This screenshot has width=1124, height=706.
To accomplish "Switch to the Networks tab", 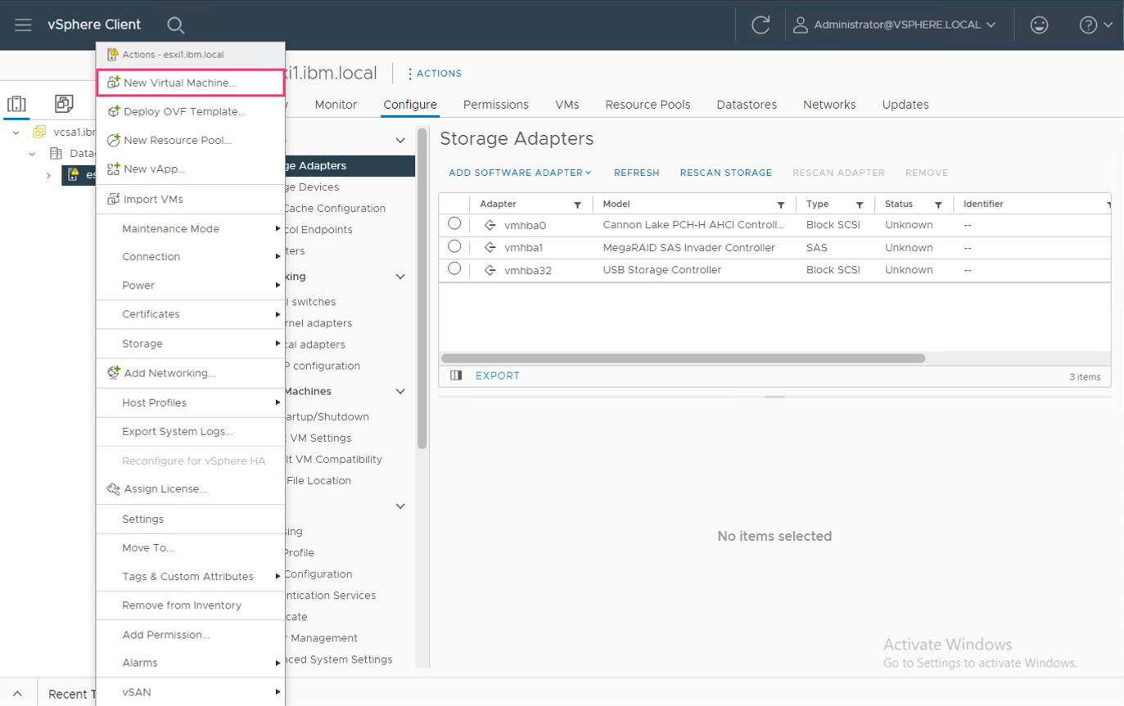I will [829, 105].
